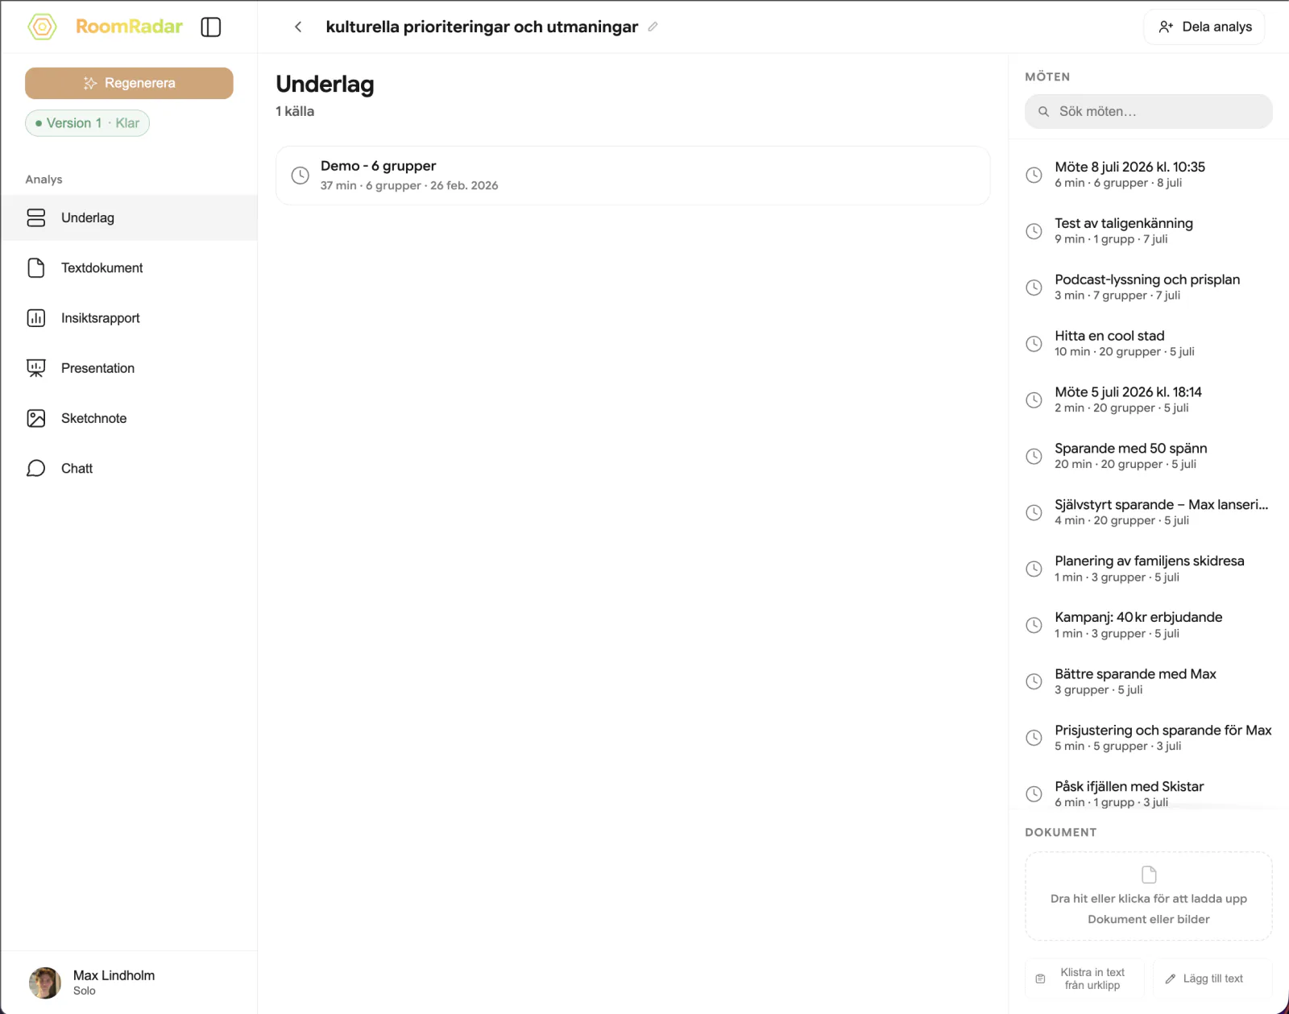Screen dimensions: 1289x1014
Task: Click the sparkle icon on Regenerera
Action: (x=90, y=83)
